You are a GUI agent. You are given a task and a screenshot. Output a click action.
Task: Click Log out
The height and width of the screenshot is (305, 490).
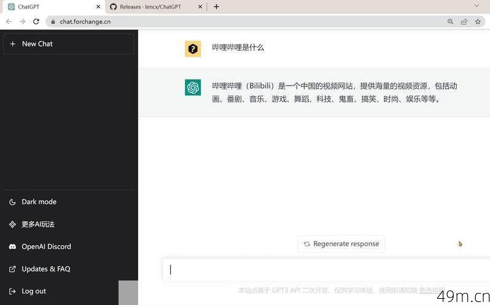coord(28,292)
